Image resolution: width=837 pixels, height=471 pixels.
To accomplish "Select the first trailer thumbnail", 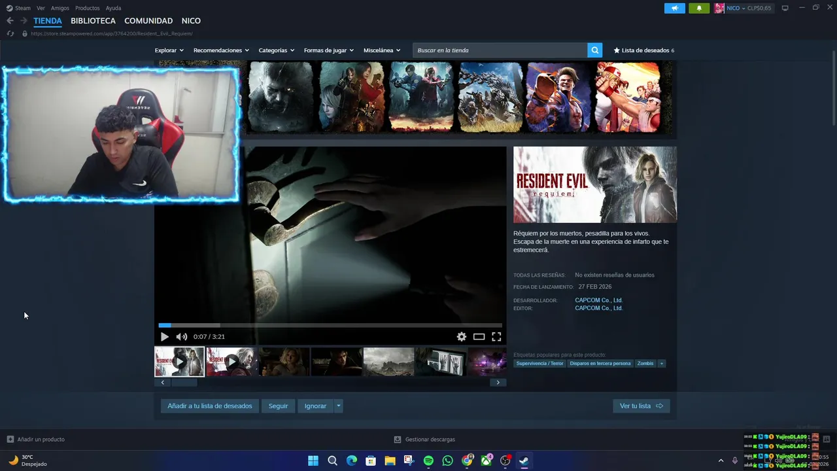I will [x=179, y=362].
